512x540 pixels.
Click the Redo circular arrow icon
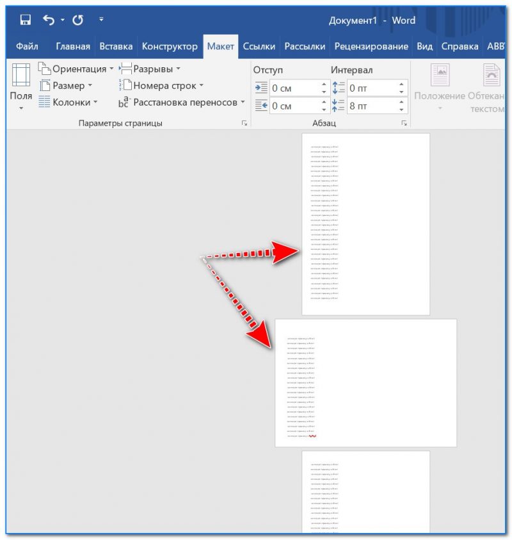coord(77,20)
